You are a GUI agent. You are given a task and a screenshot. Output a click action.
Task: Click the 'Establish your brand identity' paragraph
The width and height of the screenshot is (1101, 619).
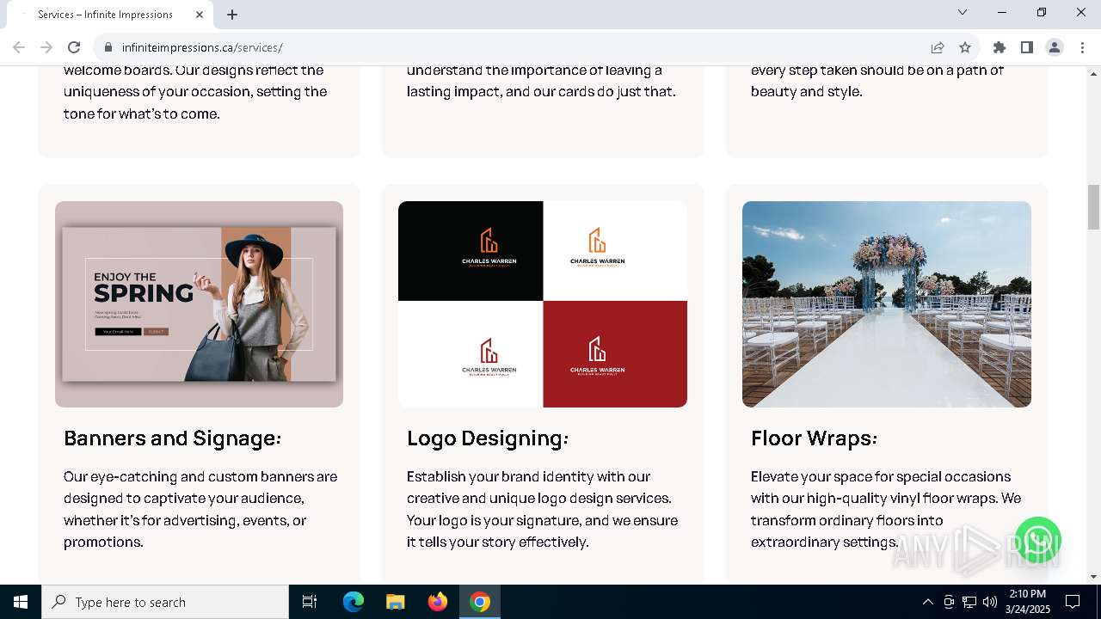click(543, 509)
